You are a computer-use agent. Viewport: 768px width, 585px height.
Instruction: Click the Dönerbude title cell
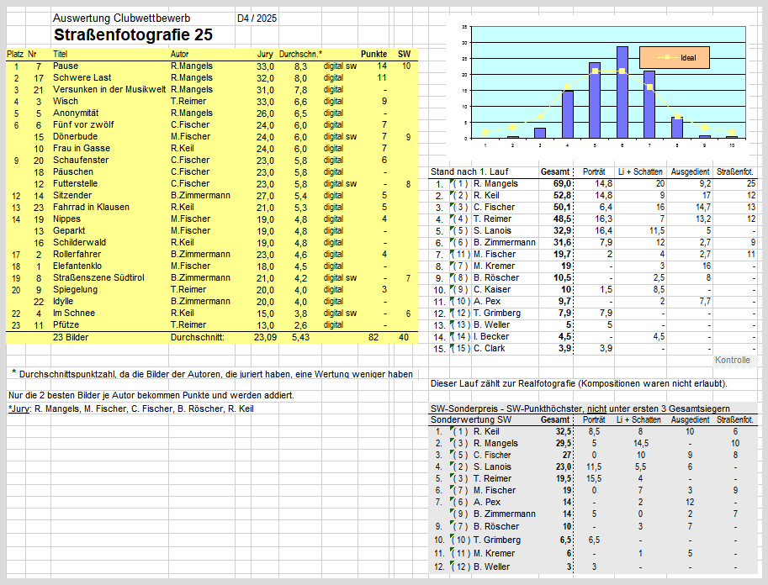[76, 136]
